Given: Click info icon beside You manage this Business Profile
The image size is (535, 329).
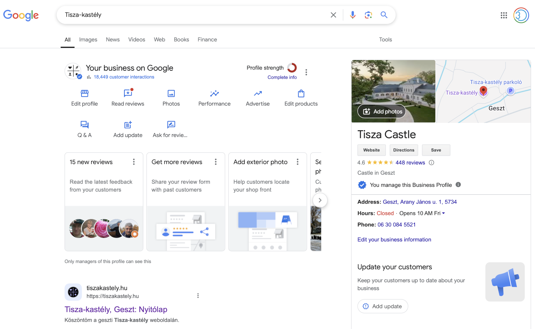Looking at the screenshot, I should click(458, 185).
